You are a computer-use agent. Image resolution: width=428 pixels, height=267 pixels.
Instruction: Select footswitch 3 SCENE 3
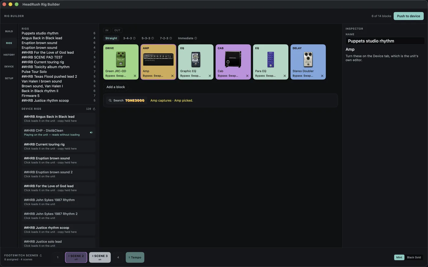[100, 257]
